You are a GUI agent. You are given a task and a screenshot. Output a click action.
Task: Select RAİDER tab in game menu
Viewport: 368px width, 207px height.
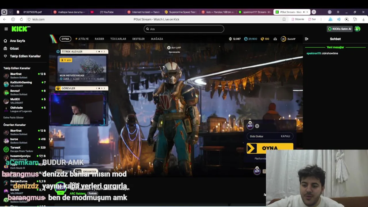coord(99,39)
